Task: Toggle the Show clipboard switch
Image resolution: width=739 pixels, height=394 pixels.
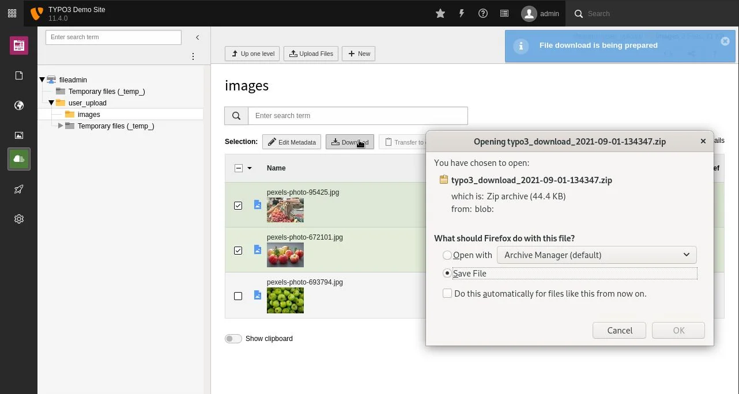Action: 233,338
